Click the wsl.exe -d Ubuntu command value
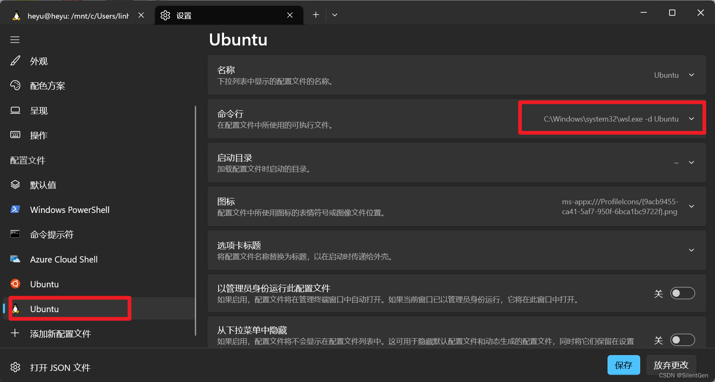Image resolution: width=715 pixels, height=382 pixels. coord(611,119)
